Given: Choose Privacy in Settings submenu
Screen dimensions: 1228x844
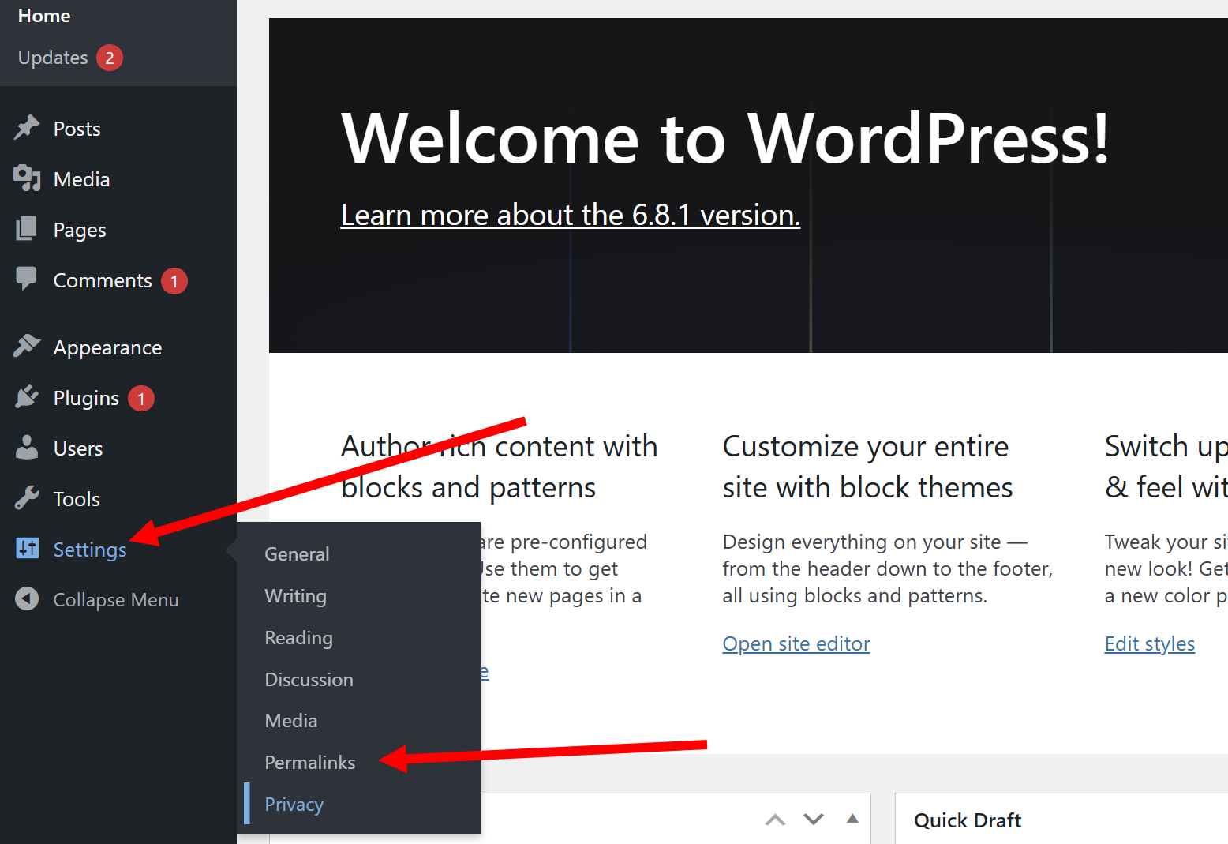Looking at the screenshot, I should [294, 805].
